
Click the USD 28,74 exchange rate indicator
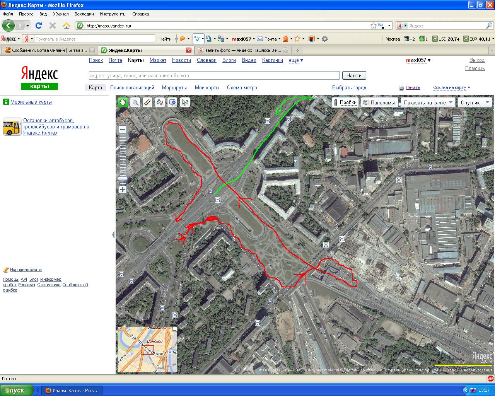coord(446,39)
